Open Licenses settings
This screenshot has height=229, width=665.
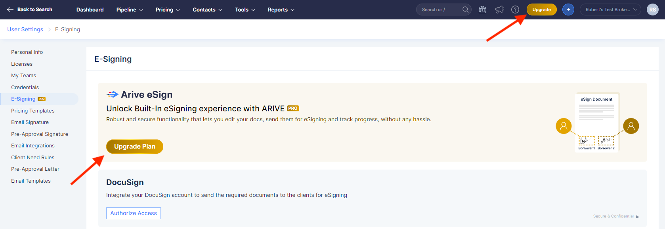(22, 64)
